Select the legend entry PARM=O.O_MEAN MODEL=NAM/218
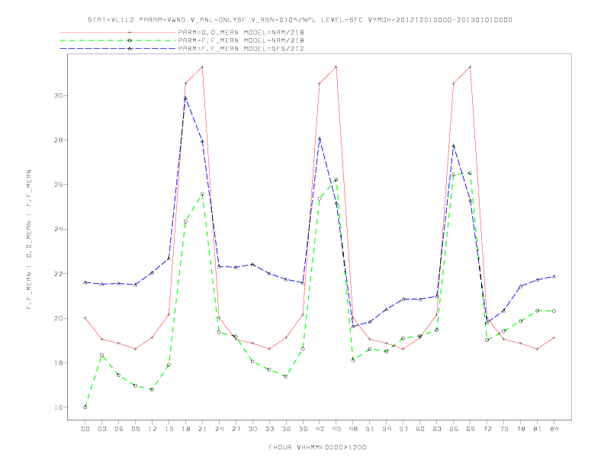This screenshot has width=604, height=467. [x=241, y=32]
